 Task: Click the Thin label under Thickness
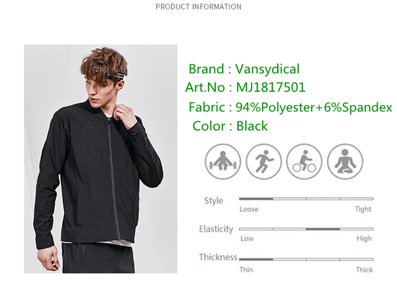(x=246, y=270)
